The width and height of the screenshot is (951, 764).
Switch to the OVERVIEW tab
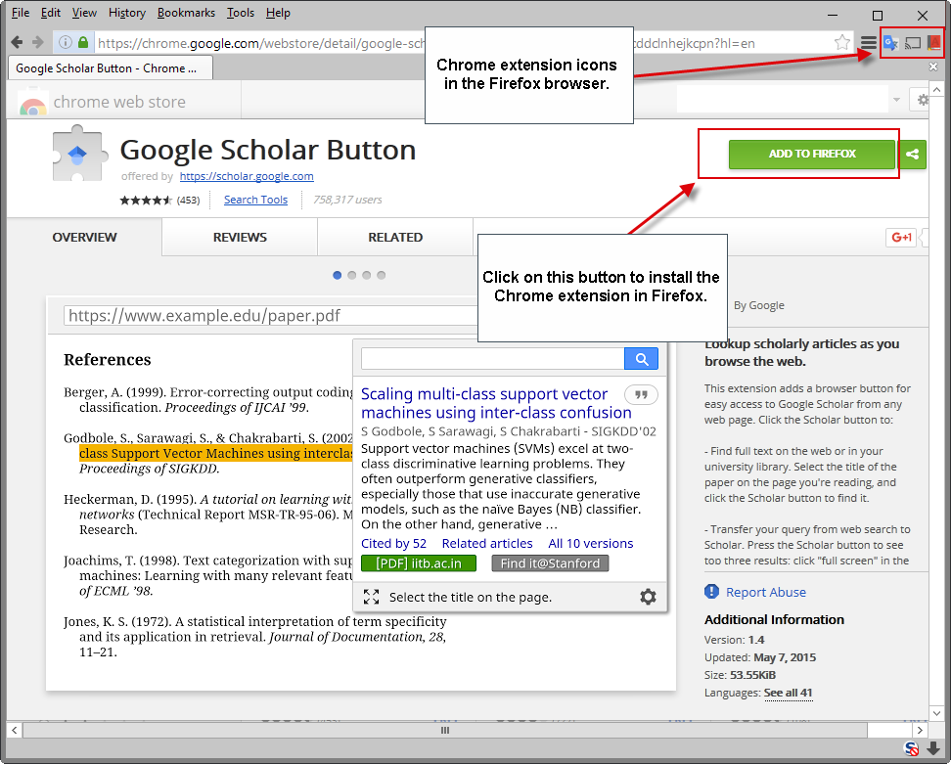click(84, 237)
